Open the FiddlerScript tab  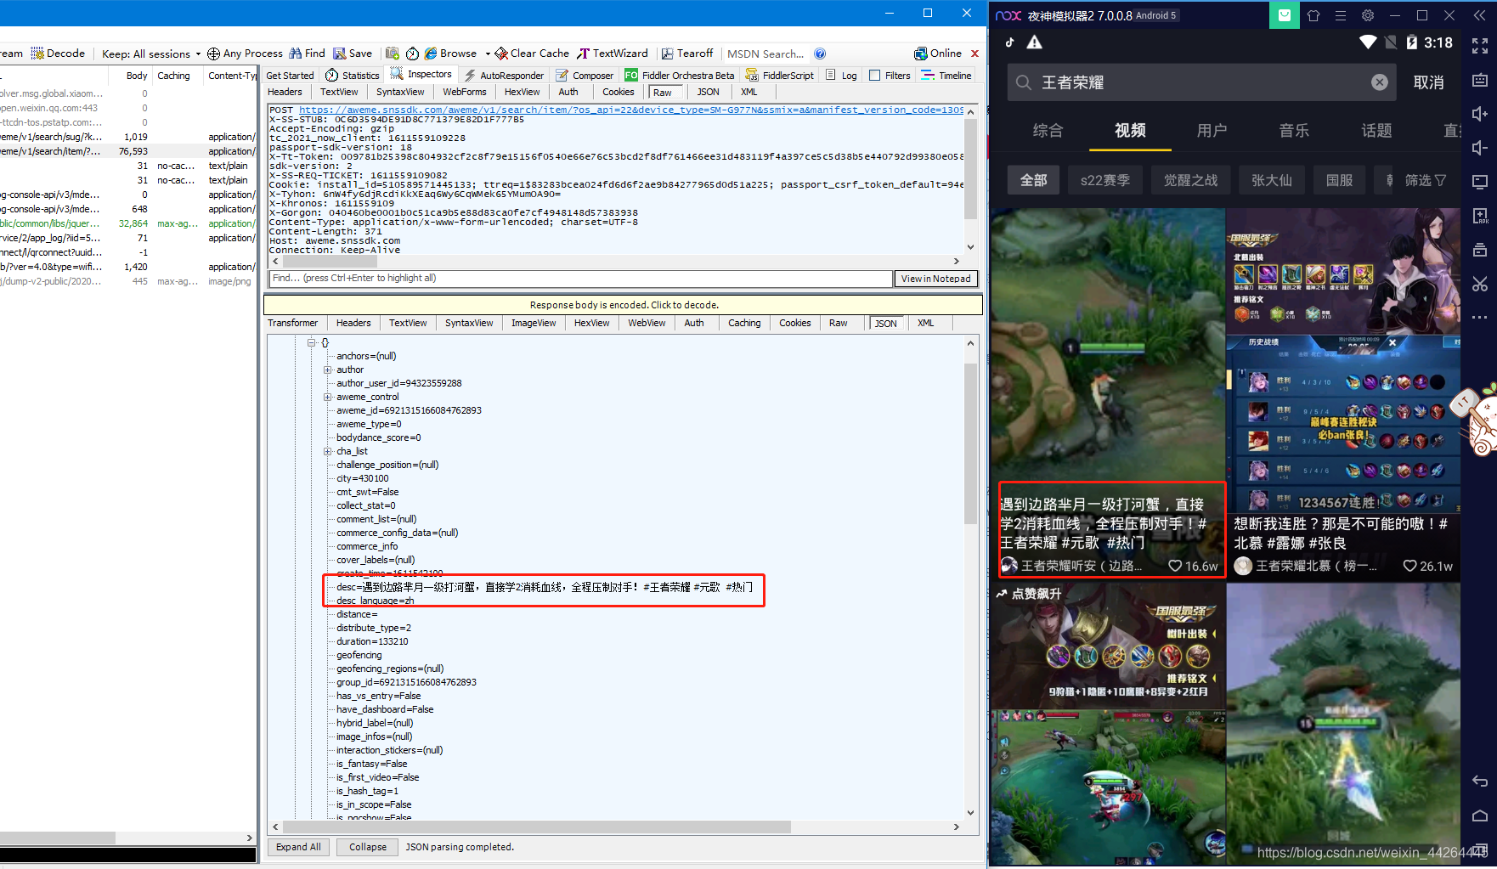780,76
